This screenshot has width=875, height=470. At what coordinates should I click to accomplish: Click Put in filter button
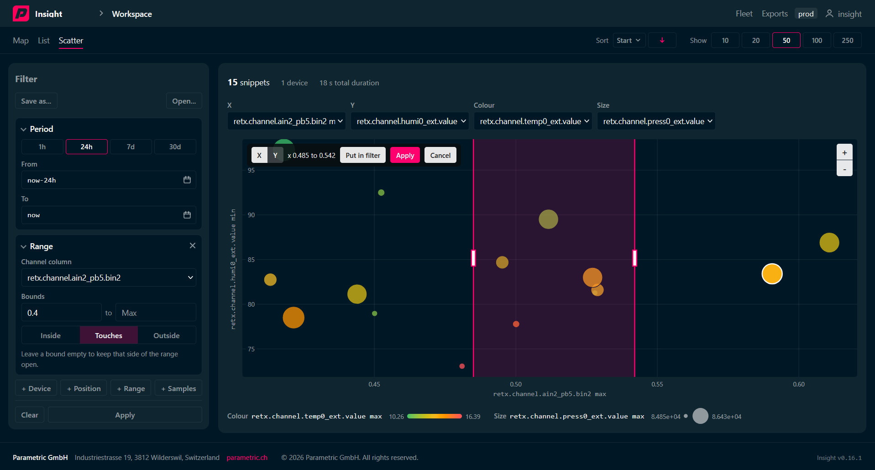[363, 156]
